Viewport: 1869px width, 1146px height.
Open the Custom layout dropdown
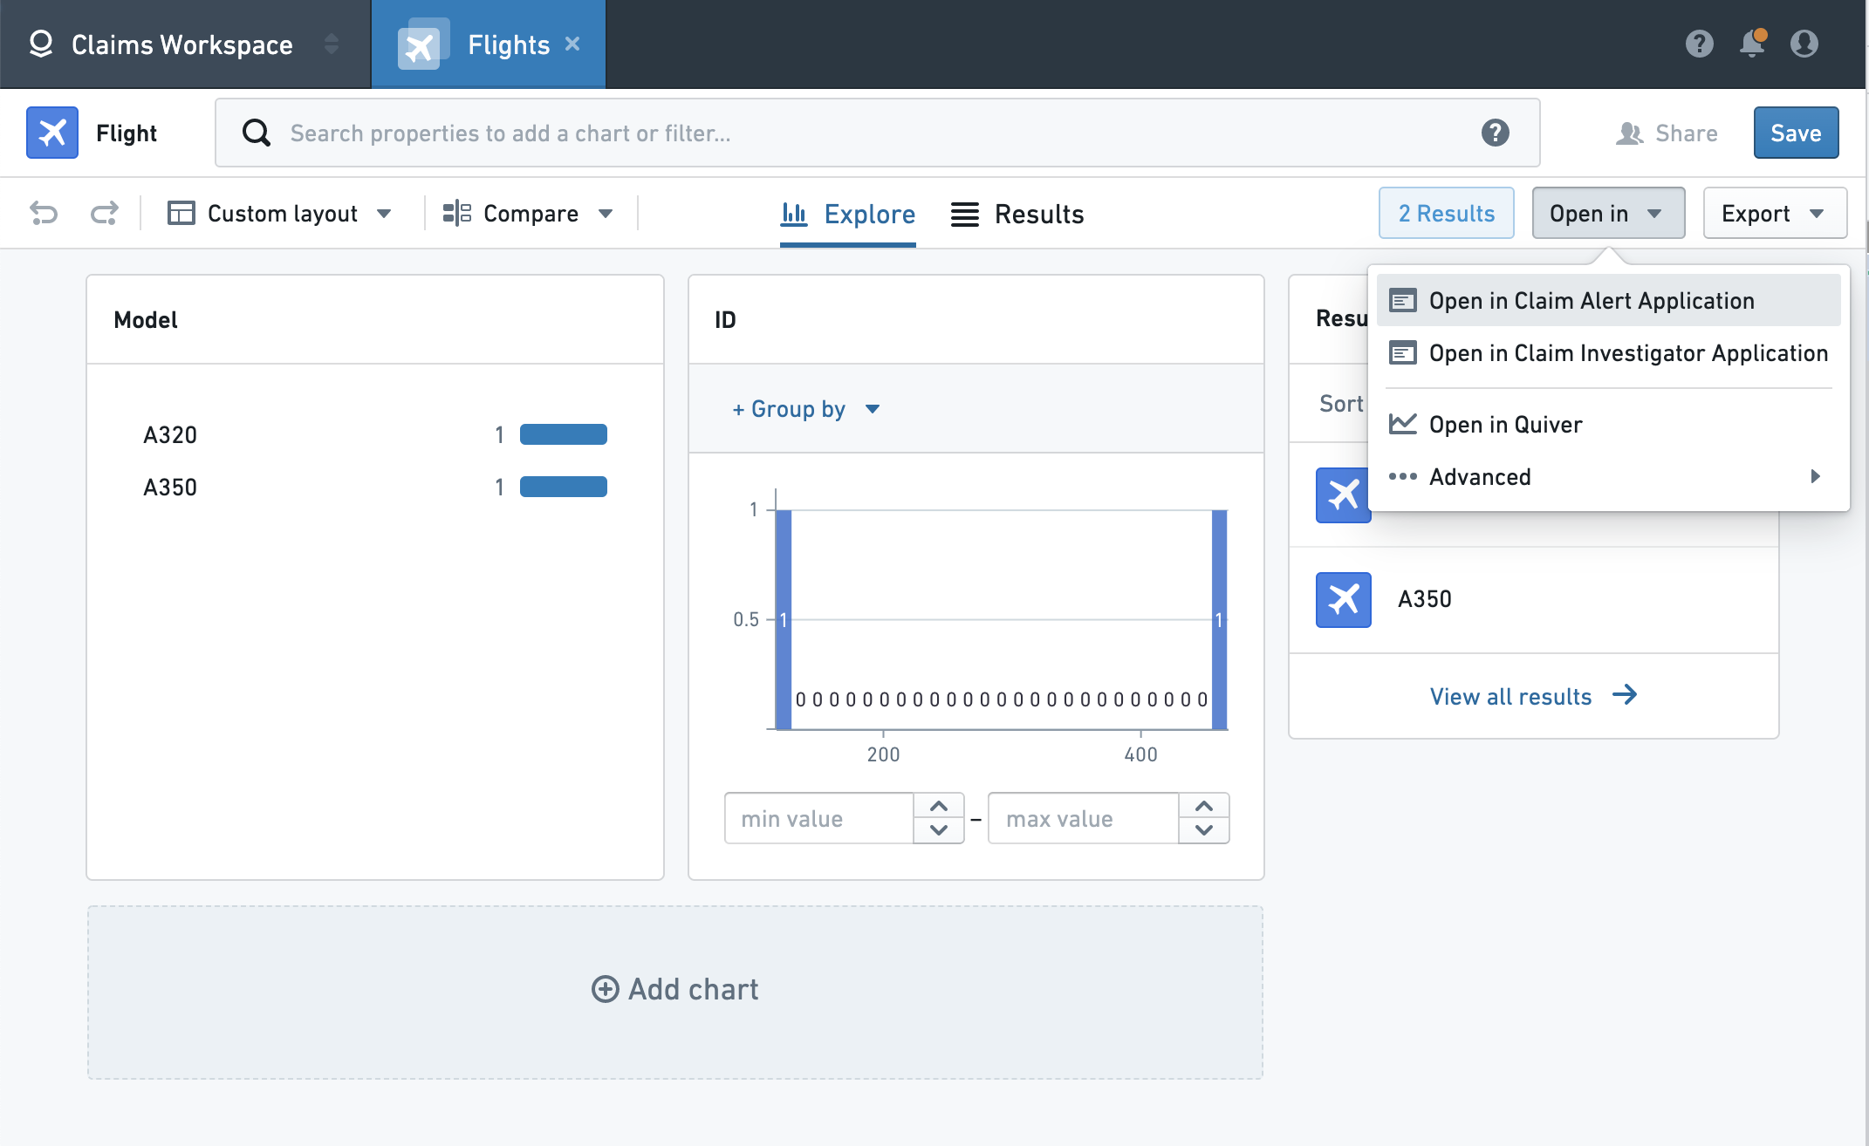click(x=279, y=213)
